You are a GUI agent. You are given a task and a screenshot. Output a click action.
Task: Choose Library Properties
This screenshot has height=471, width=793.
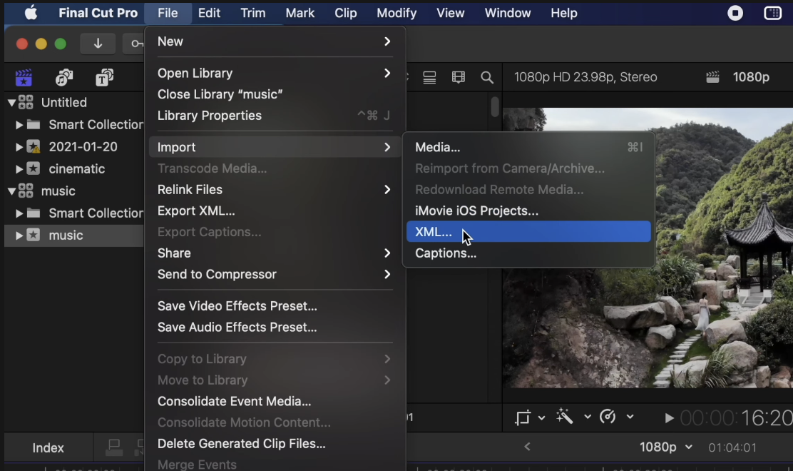(x=275, y=116)
